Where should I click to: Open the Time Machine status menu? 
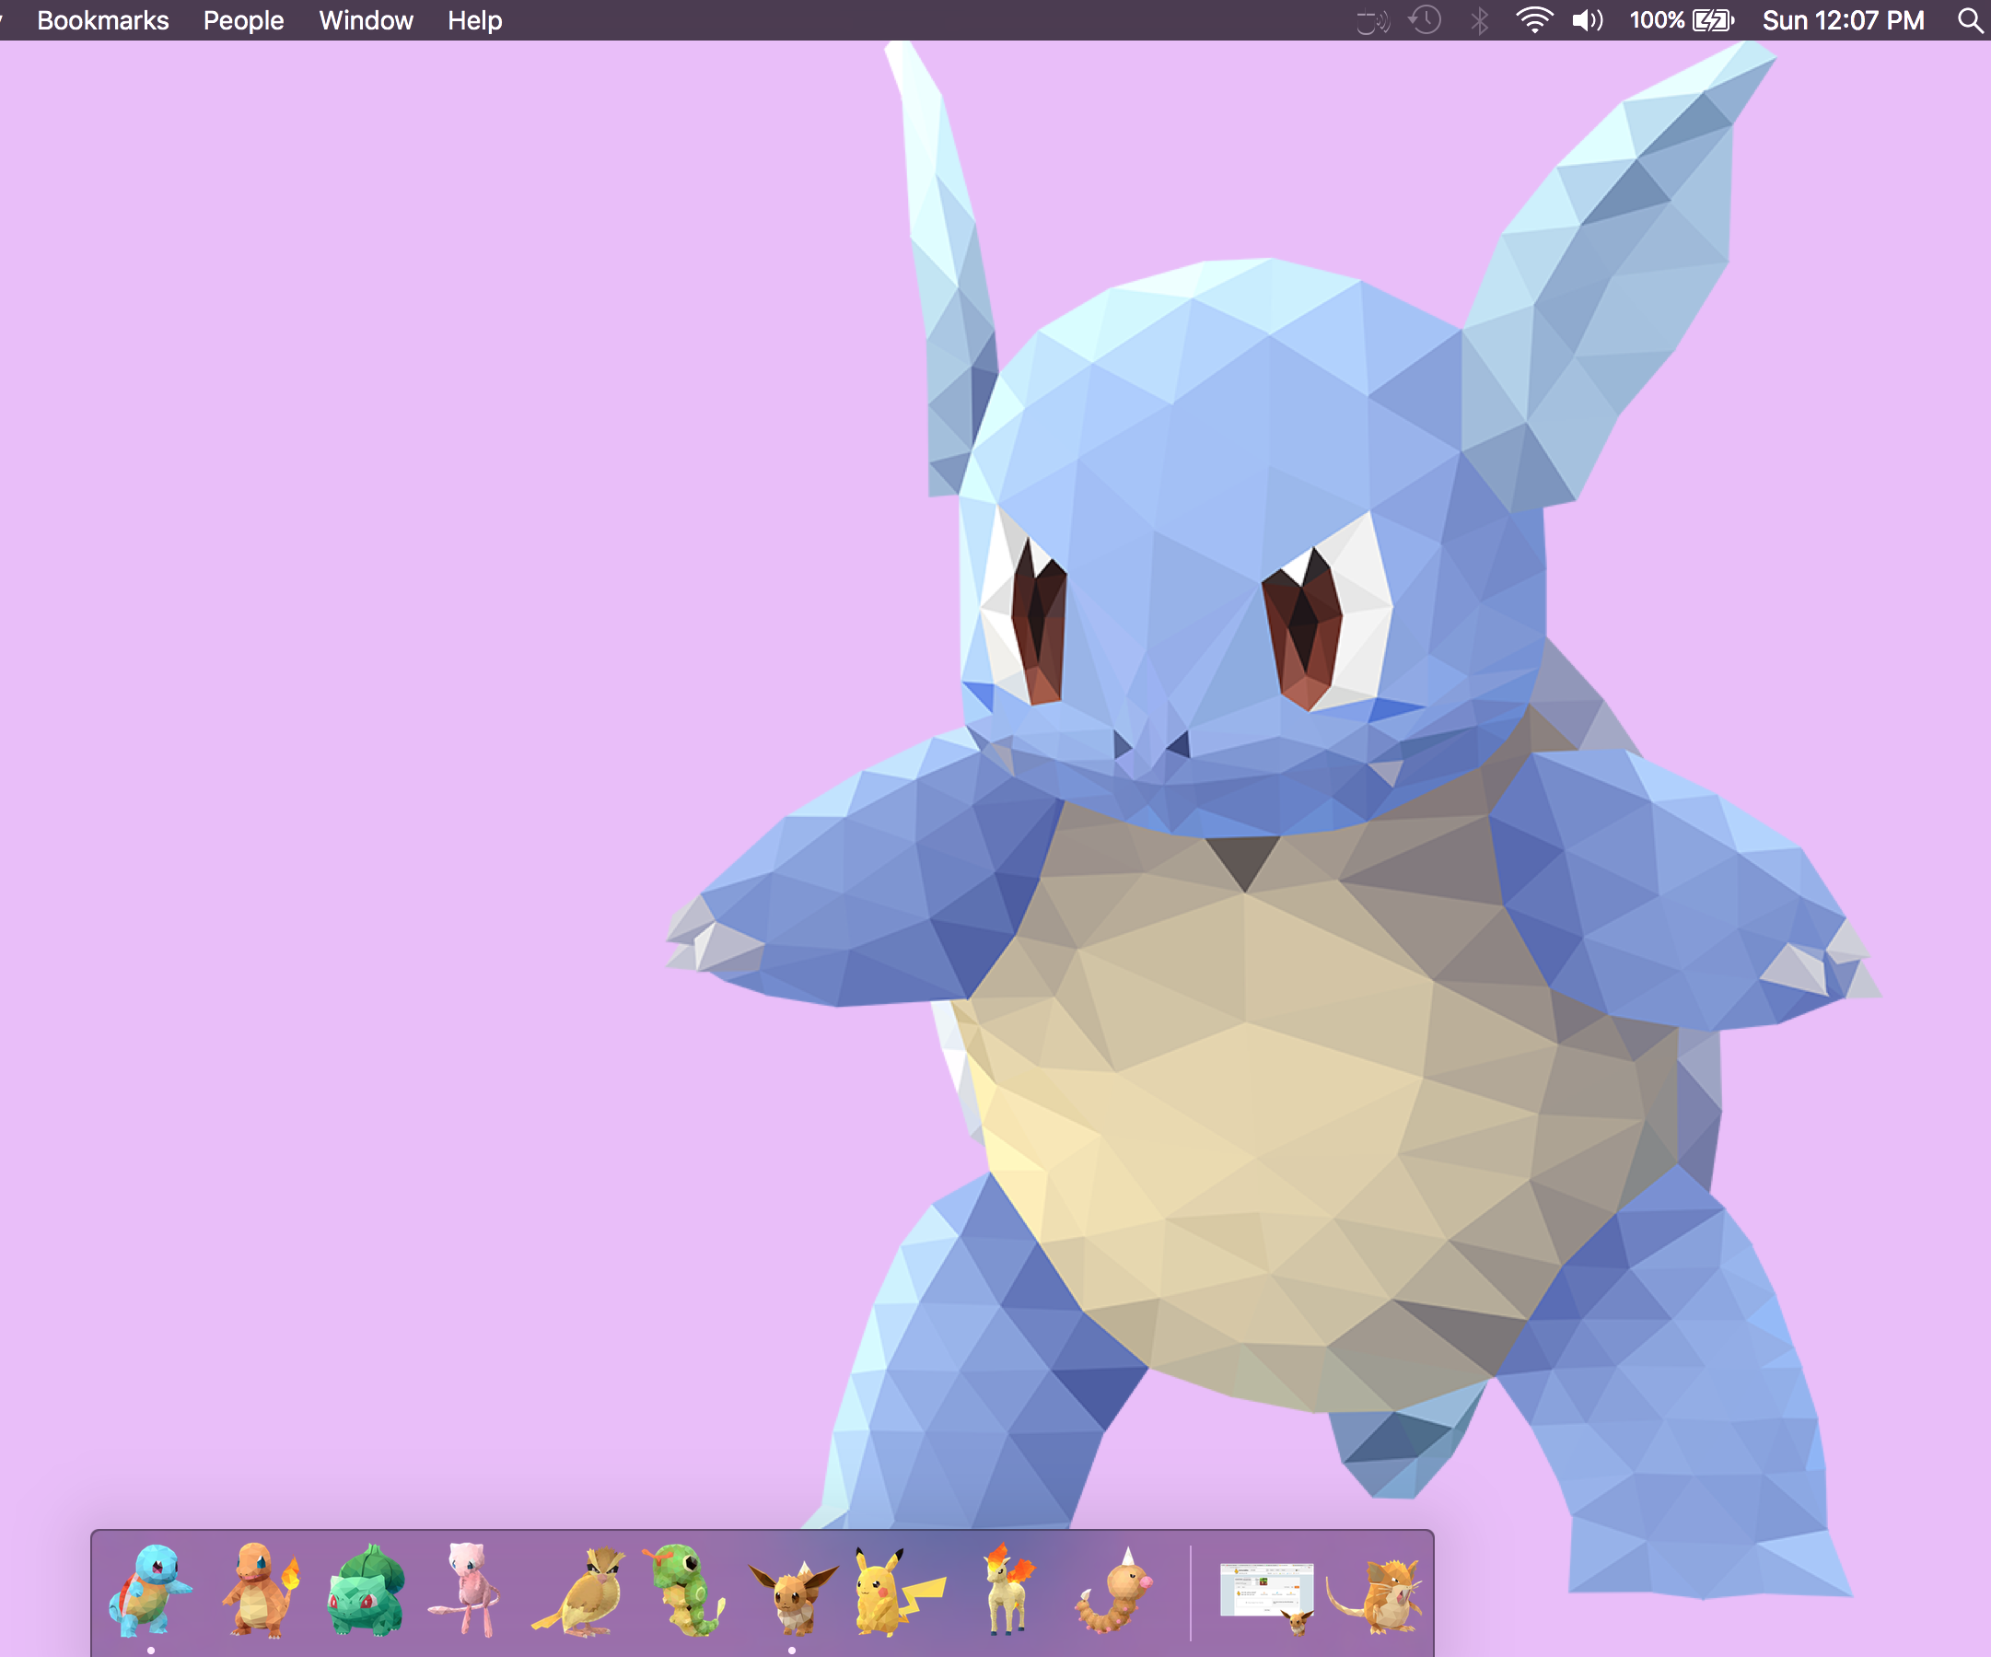(1424, 20)
